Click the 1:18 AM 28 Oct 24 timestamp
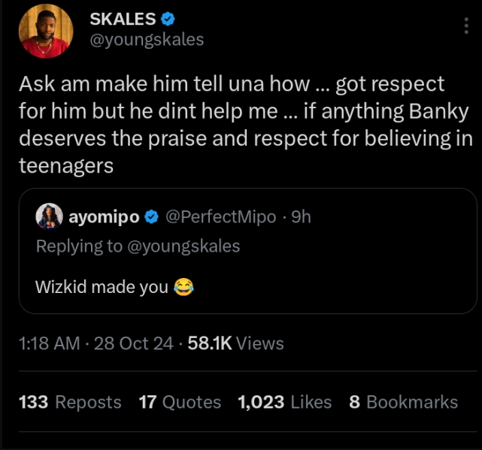The image size is (482, 450). pos(94,343)
